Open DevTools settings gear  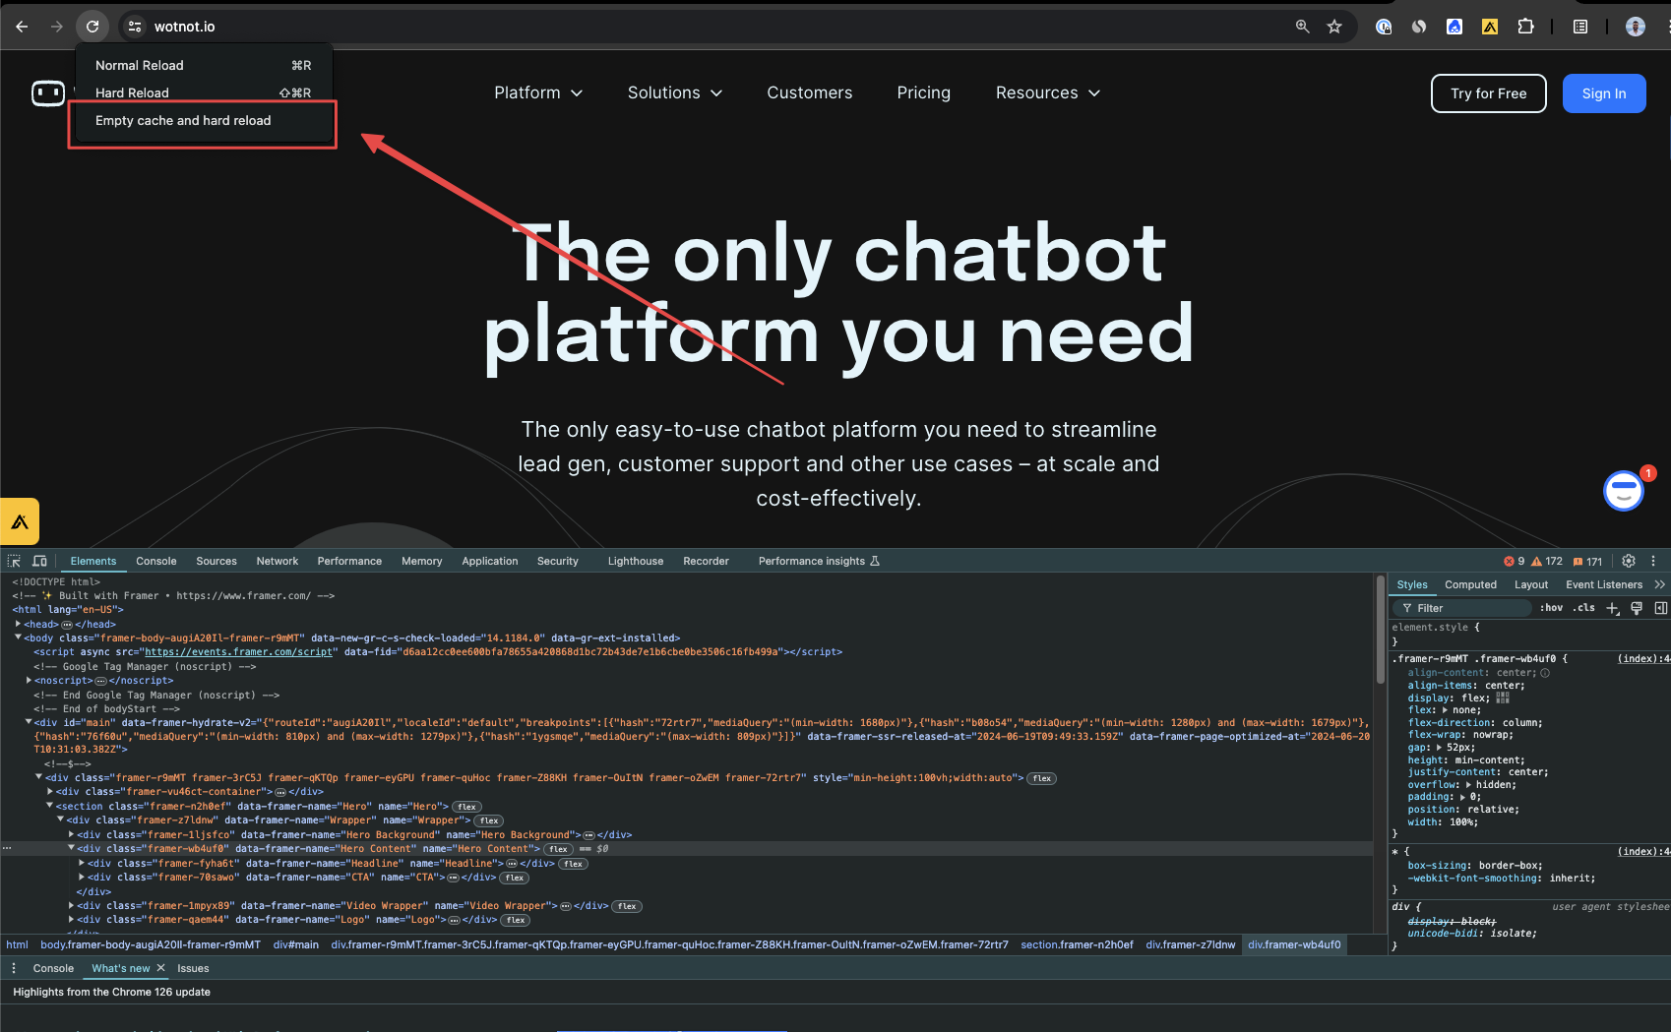(x=1629, y=561)
